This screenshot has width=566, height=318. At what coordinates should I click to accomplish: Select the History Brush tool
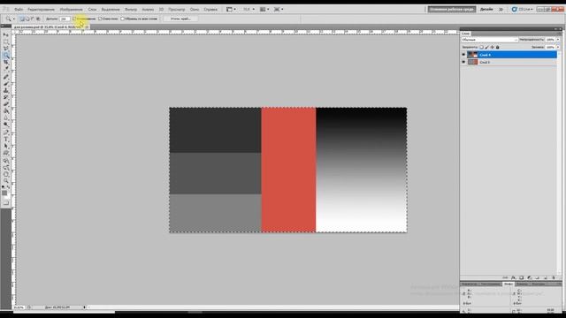[6, 97]
